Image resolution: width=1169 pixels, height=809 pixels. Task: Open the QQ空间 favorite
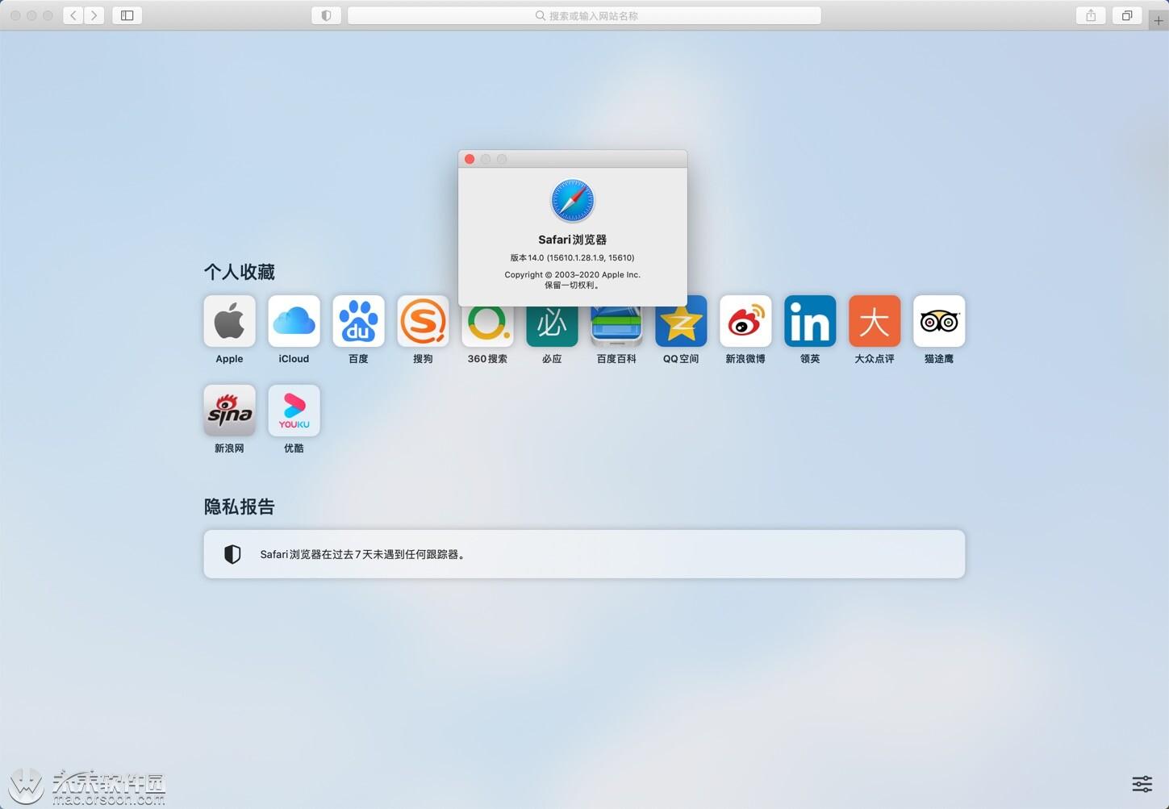click(680, 320)
